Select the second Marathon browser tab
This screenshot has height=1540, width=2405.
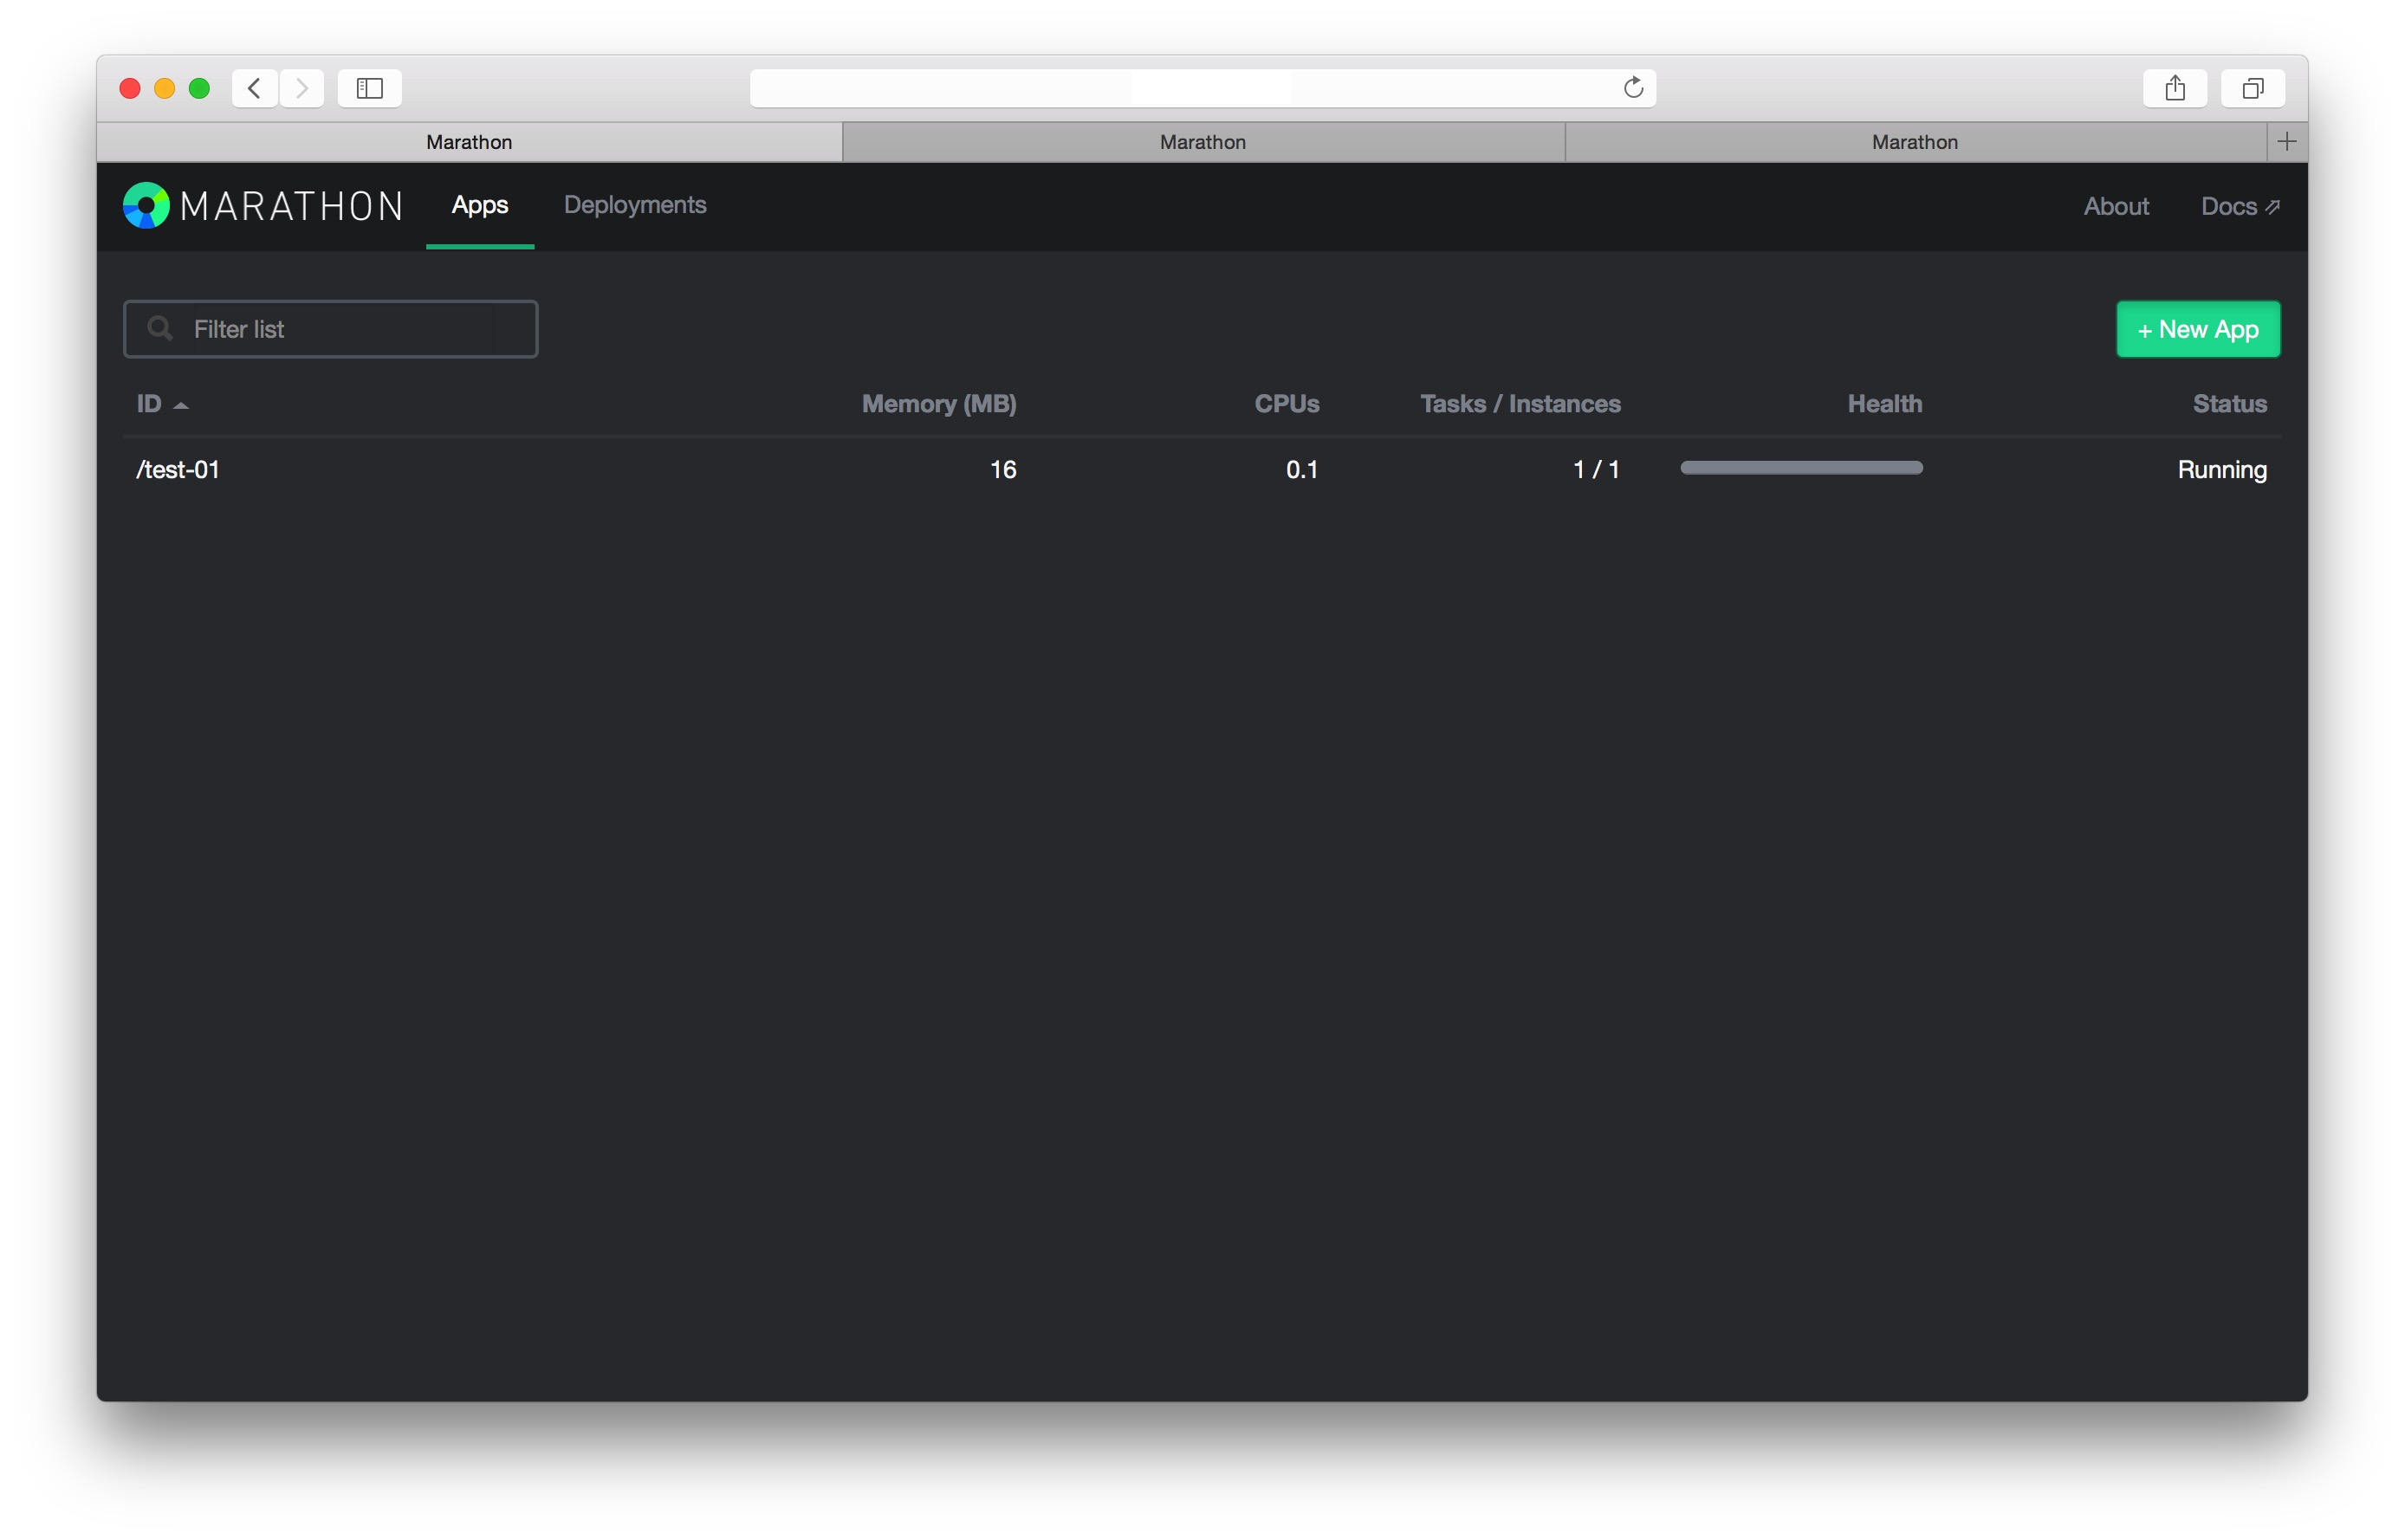click(1203, 142)
